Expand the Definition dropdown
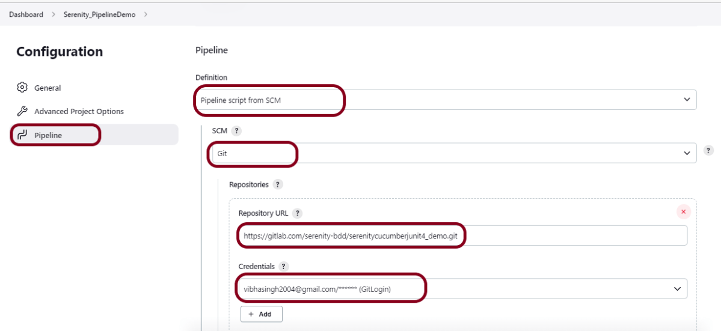 pyautogui.click(x=687, y=100)
